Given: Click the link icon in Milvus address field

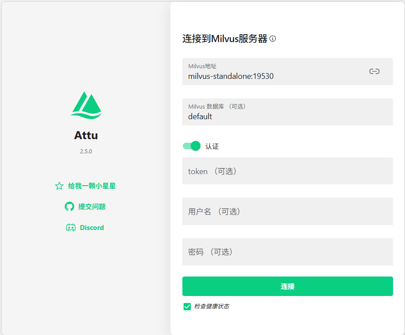Looking at the screenshot, I should (x=374, y=71).
